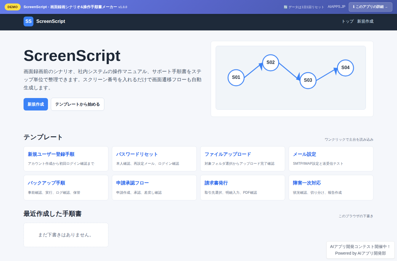
Task: Load the 申請承認フロー template
Action: [154, 188]
